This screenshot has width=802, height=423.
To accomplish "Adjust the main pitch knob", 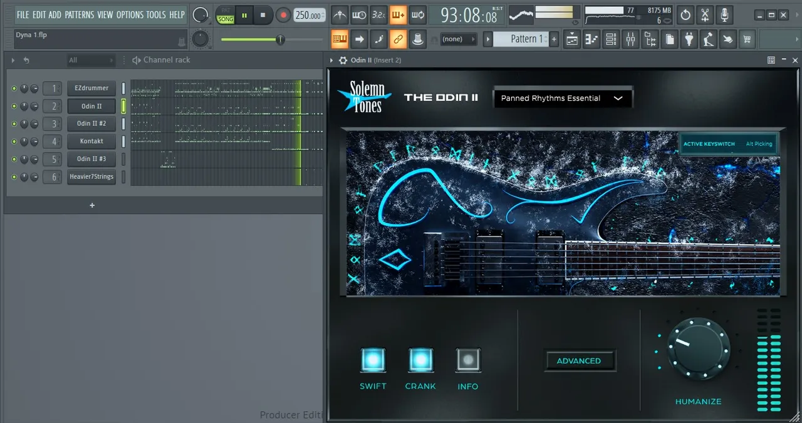I will [200, 39].
